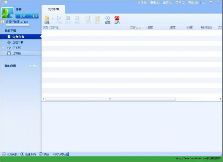Switch to the 我的下载 tab
The width and height of the screenshot is (223, 162).
(x=53, y=9)
